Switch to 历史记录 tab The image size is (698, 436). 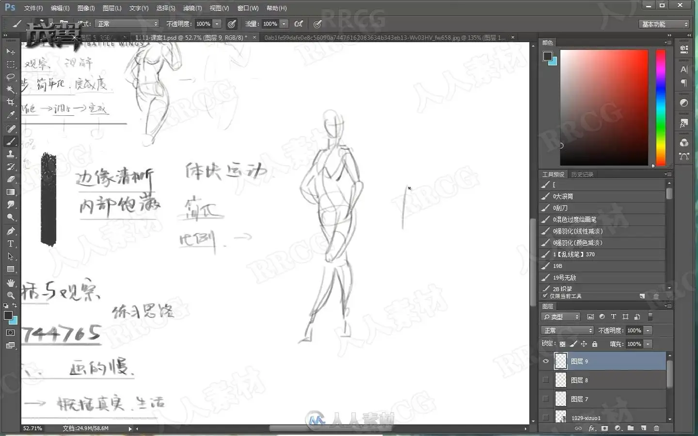(x=582, y=174)
